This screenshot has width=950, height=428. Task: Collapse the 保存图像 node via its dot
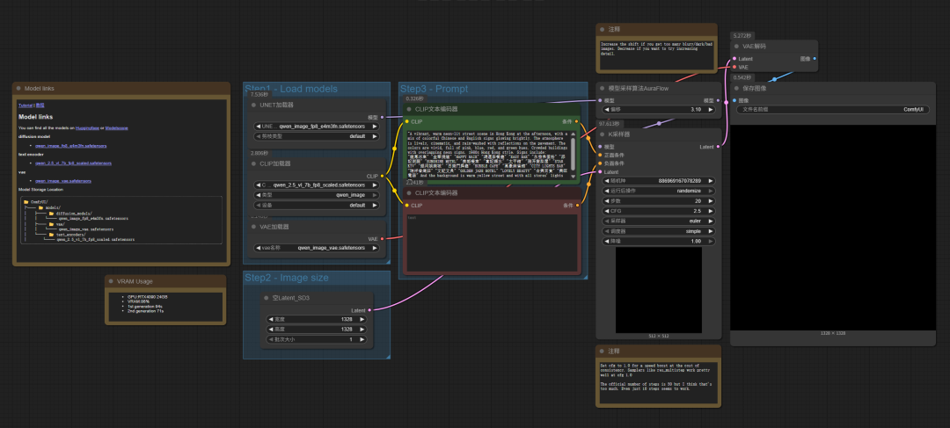pyautogui.click(x=737, y=89)
